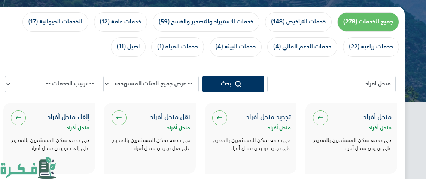Viewport: 426px width, 179px height.
Task: Open the ترتيب الخدمات sort dropdown
Action: (52, 84)
